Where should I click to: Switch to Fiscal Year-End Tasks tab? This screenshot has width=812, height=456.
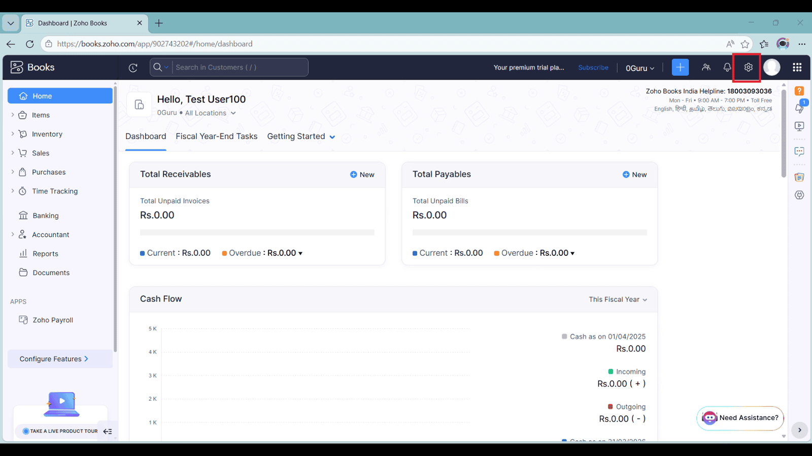[x=216, y=136]
